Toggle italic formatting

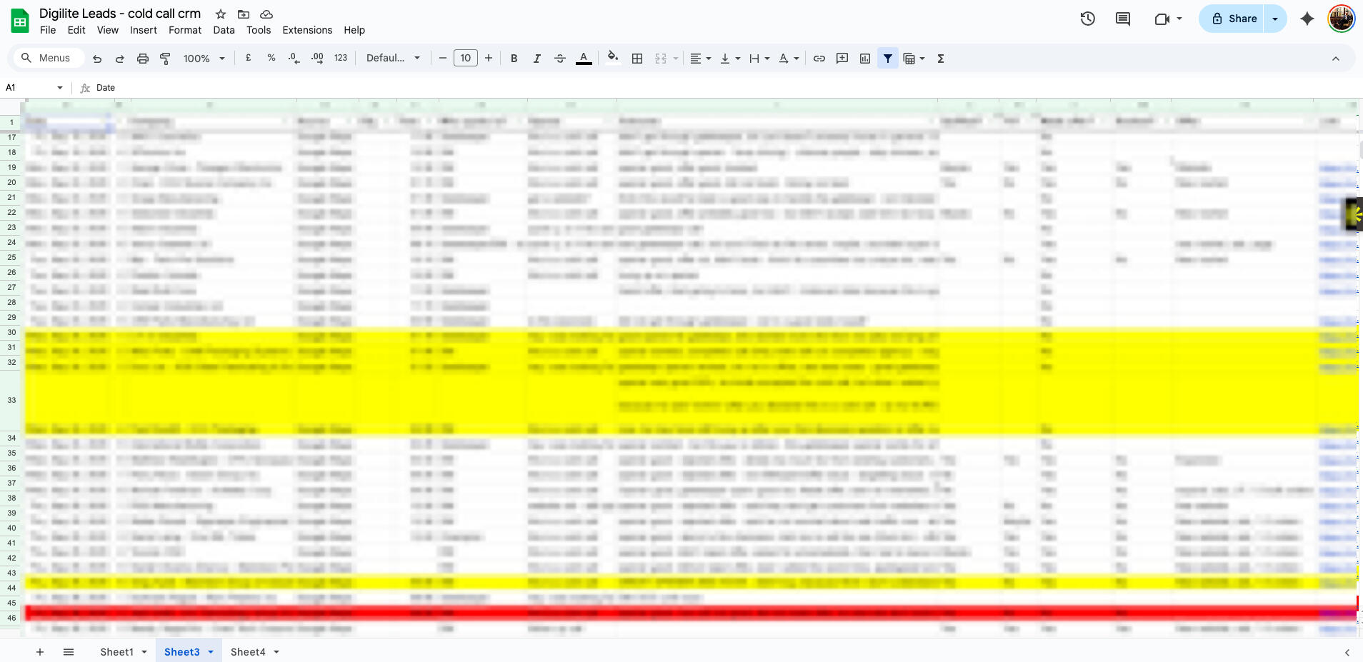click(x=536, y=59)
